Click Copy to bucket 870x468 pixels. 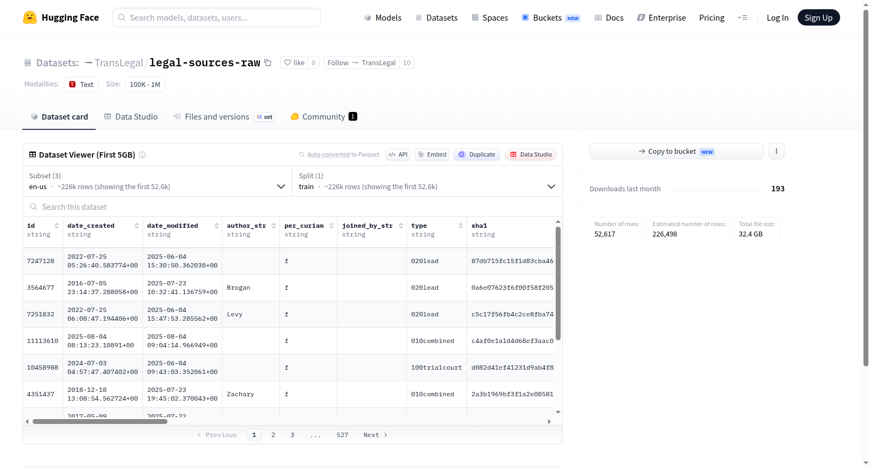pos(676,151)
